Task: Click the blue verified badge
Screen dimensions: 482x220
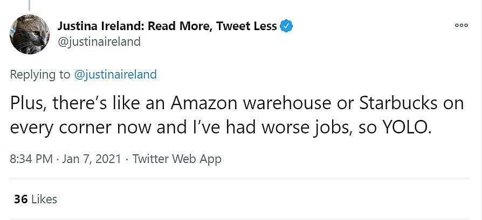Action: click(287, 26)
